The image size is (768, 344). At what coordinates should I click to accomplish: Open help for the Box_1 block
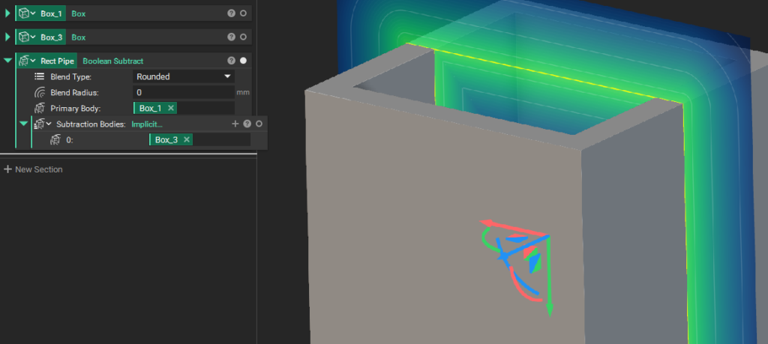(231, 13)
